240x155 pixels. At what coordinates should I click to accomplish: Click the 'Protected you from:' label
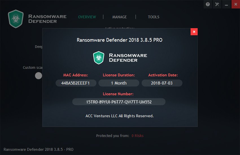113,136
